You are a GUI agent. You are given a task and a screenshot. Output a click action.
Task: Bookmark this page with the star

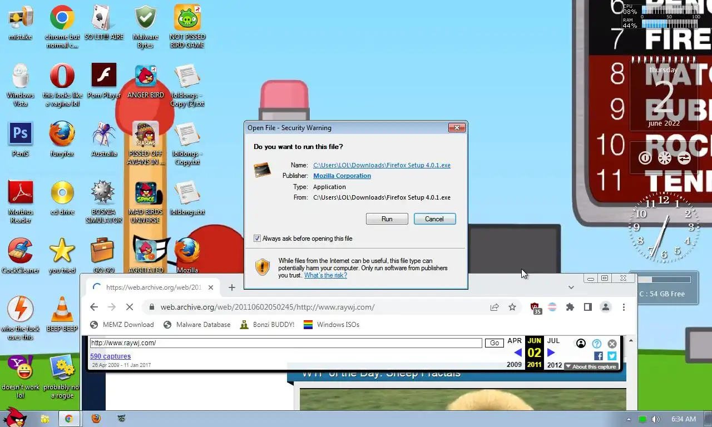(x=512, y=307)
